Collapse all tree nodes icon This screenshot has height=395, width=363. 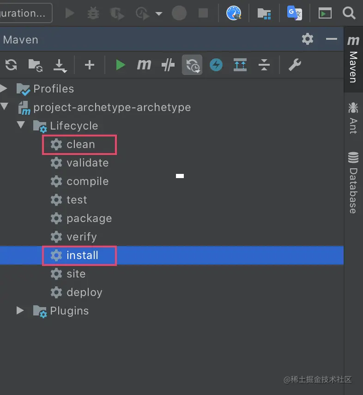[x=264, y=65]
